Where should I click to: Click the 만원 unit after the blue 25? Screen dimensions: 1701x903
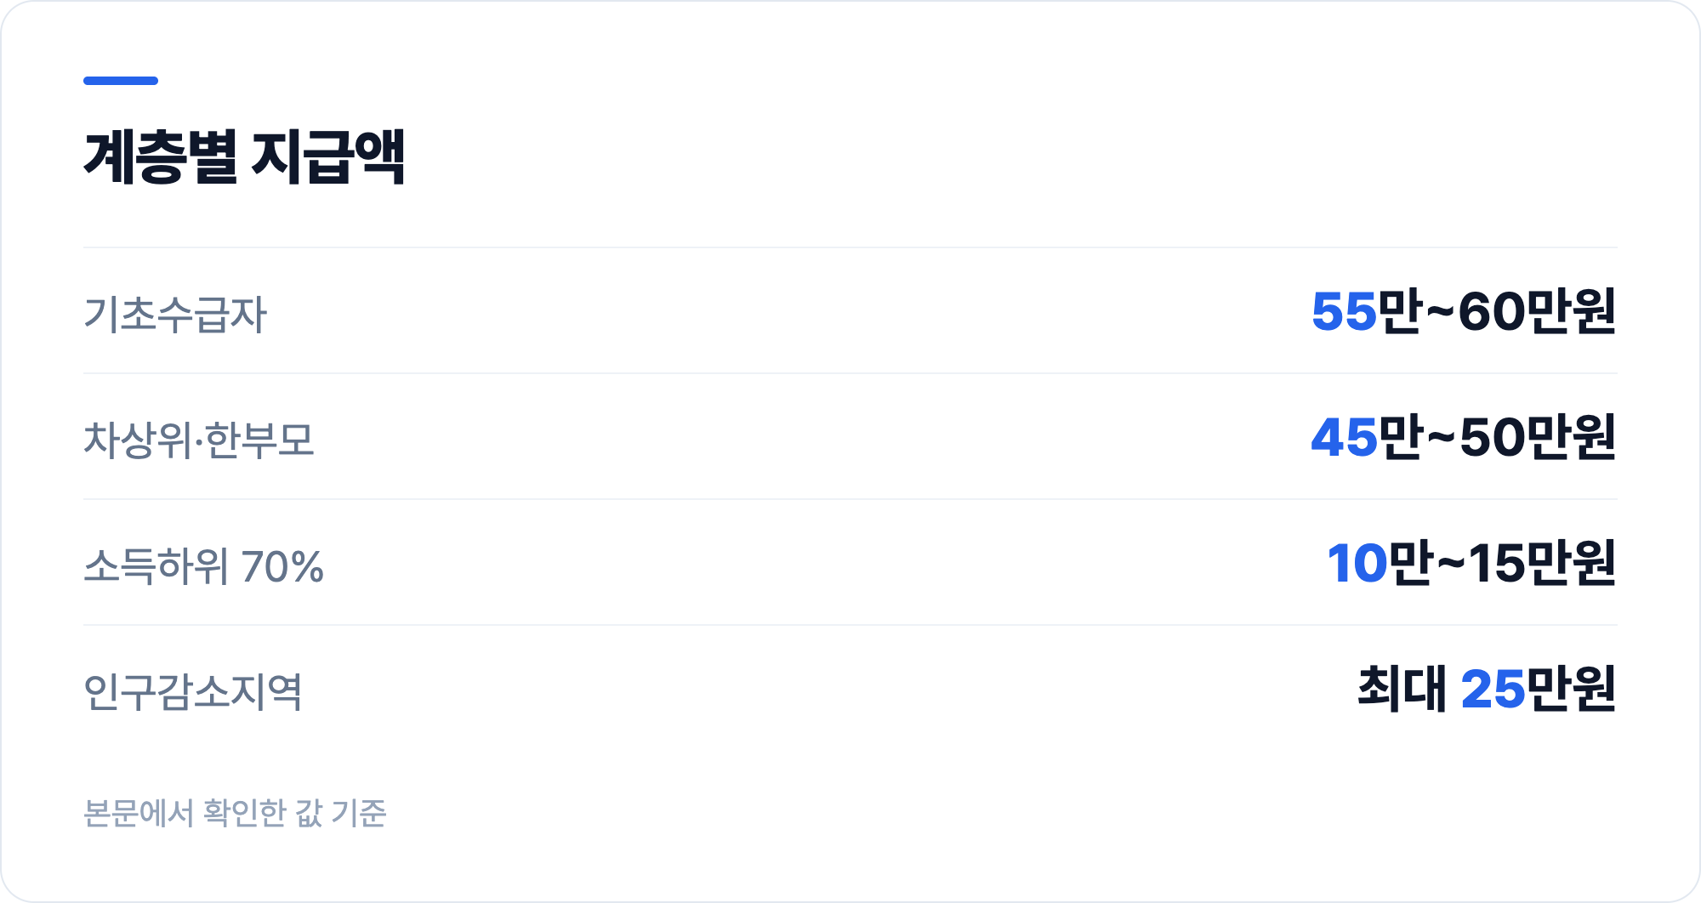pos(1571,689)
